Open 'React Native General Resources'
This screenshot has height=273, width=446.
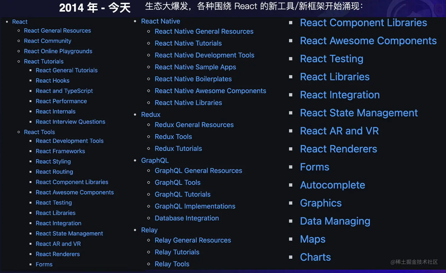click(204, 32)
